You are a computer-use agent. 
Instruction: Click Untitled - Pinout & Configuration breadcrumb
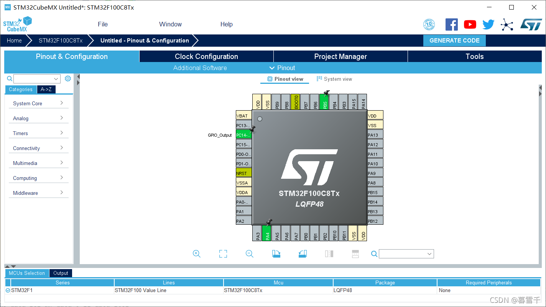pos(145,40)
